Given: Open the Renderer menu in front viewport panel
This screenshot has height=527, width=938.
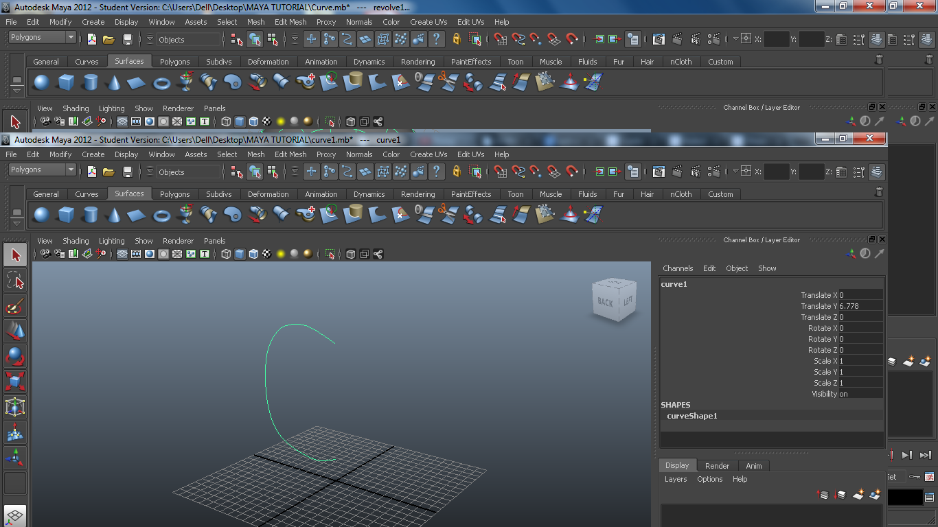Looking at the screenshot, I should 178,241.
